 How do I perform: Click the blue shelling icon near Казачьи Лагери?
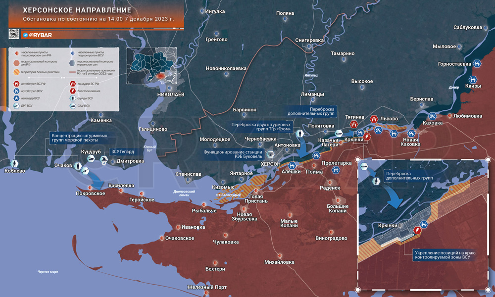(x=316, y=155)
